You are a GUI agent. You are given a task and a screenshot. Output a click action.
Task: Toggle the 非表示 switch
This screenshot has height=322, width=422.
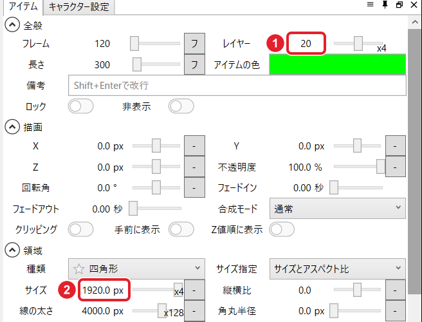pos(181,106)
